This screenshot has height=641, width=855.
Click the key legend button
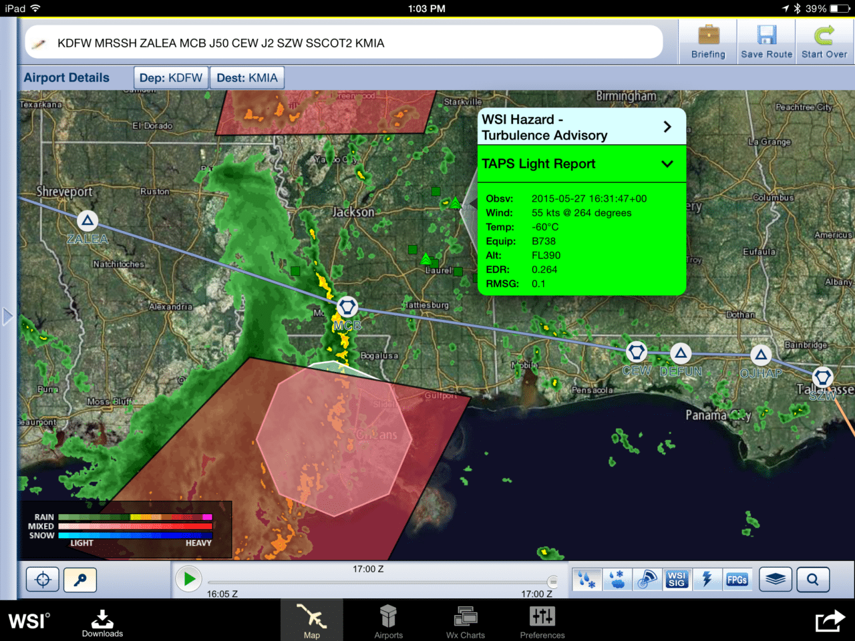80,579
